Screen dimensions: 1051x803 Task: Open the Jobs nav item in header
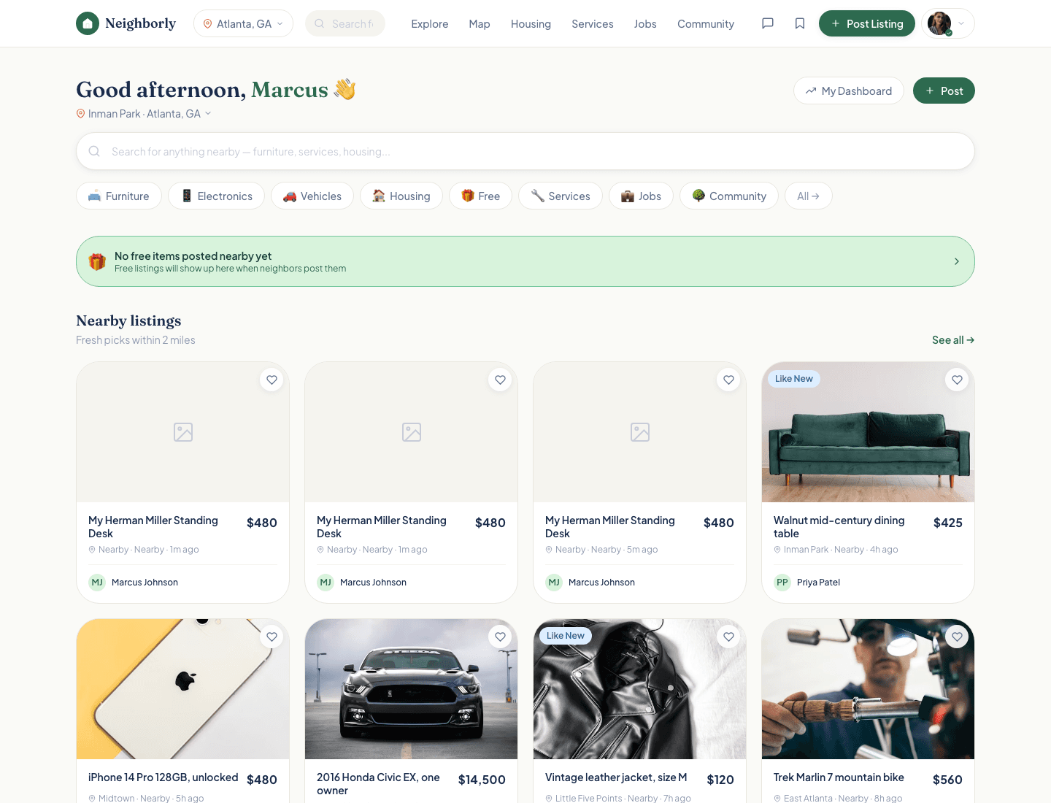[645, 24]
